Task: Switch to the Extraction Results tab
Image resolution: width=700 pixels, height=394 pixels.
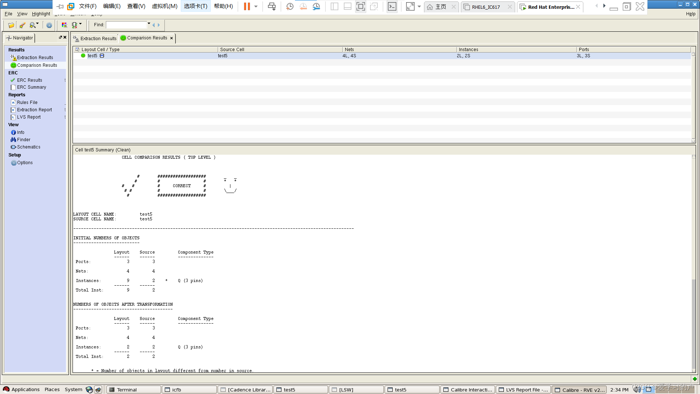Action: 95,38
